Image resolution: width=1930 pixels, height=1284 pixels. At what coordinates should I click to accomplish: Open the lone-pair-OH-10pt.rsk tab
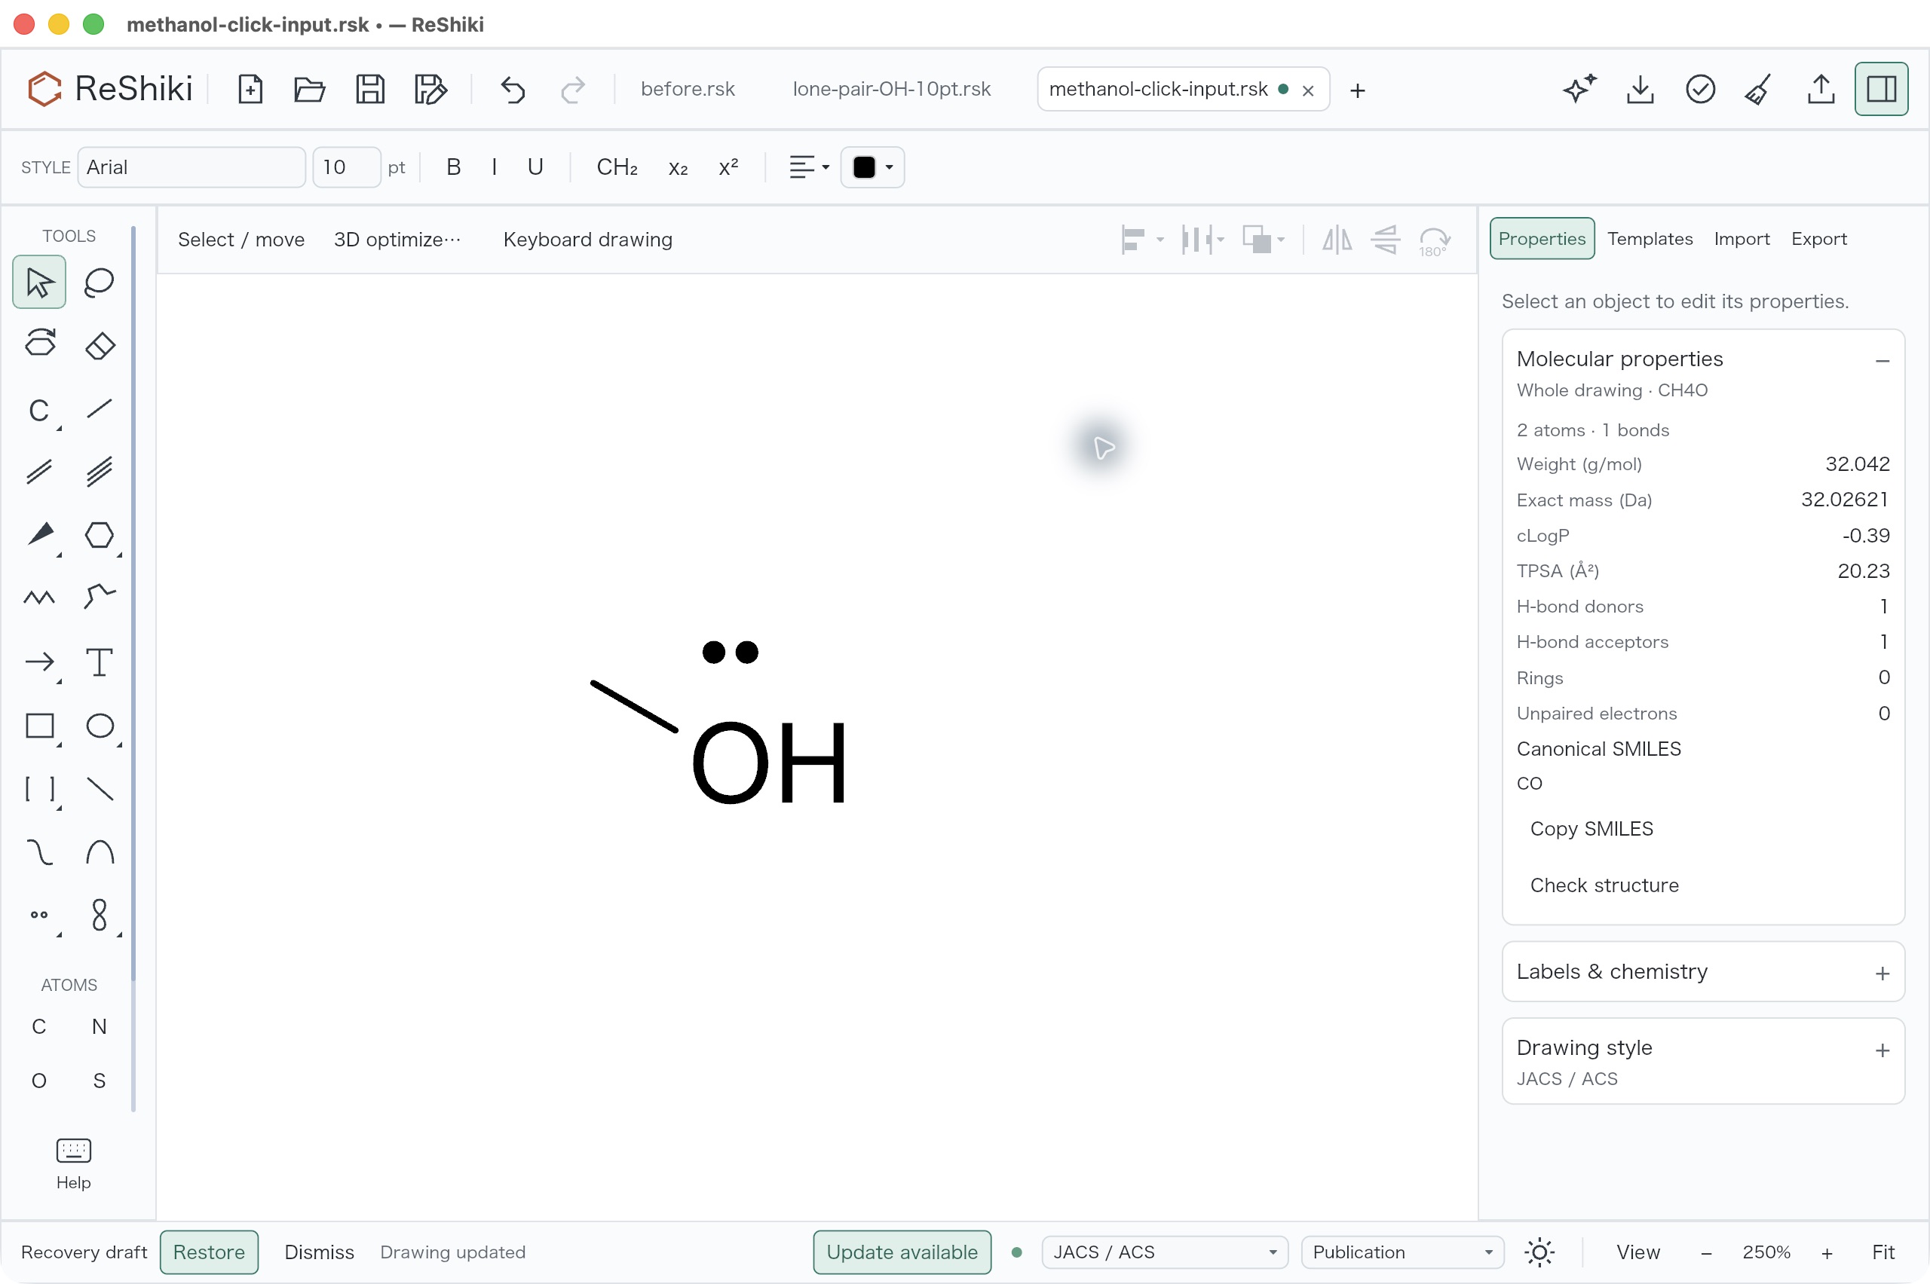[891, 89]
